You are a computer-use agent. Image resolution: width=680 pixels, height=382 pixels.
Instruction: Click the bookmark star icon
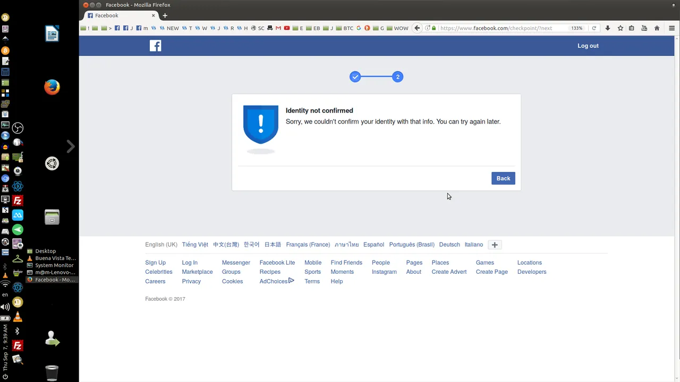(620, 28)
